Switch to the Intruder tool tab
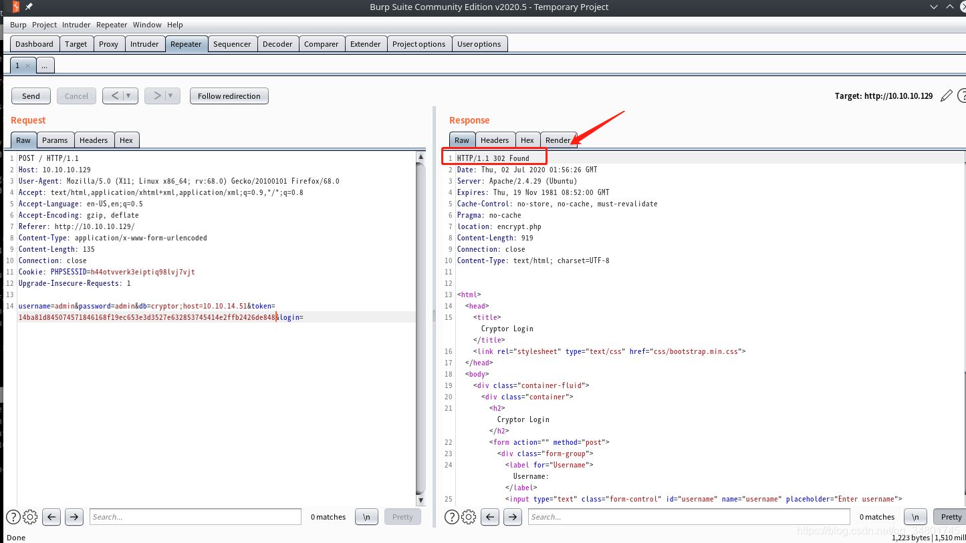The width and height of the screenshot is (966, 543). [144, 44]
